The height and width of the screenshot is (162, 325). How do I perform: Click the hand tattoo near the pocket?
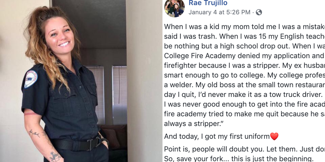click(x=55, y=156)
